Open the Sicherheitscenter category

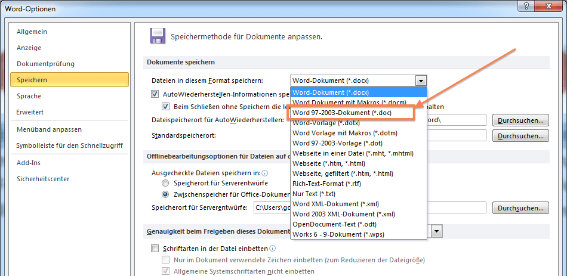coord(69,179)
